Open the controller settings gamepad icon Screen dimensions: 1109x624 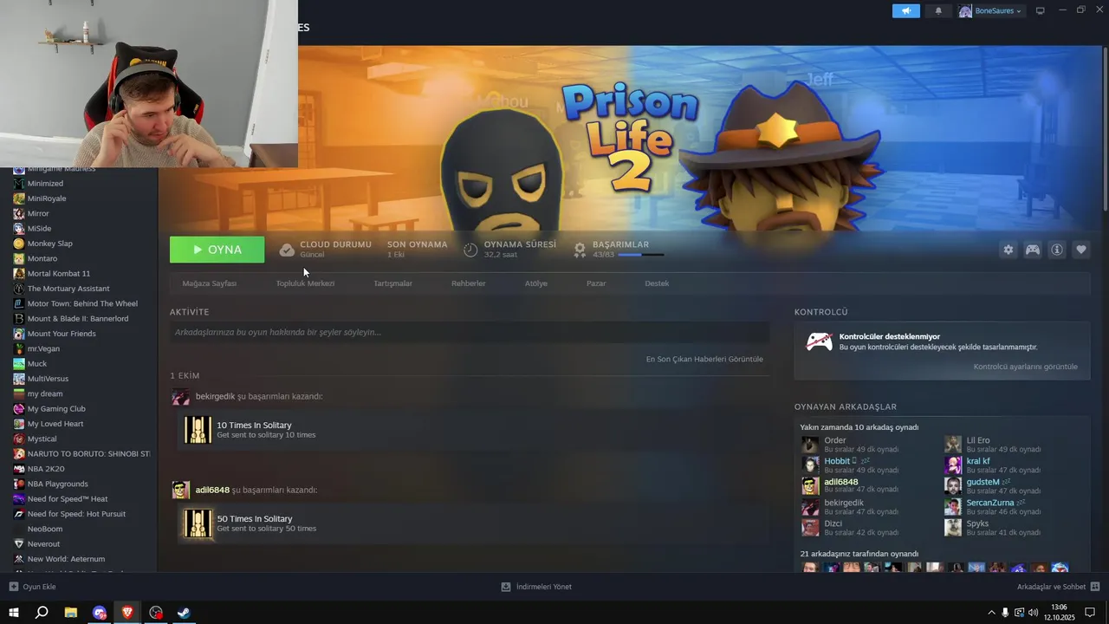(1033, 250)
